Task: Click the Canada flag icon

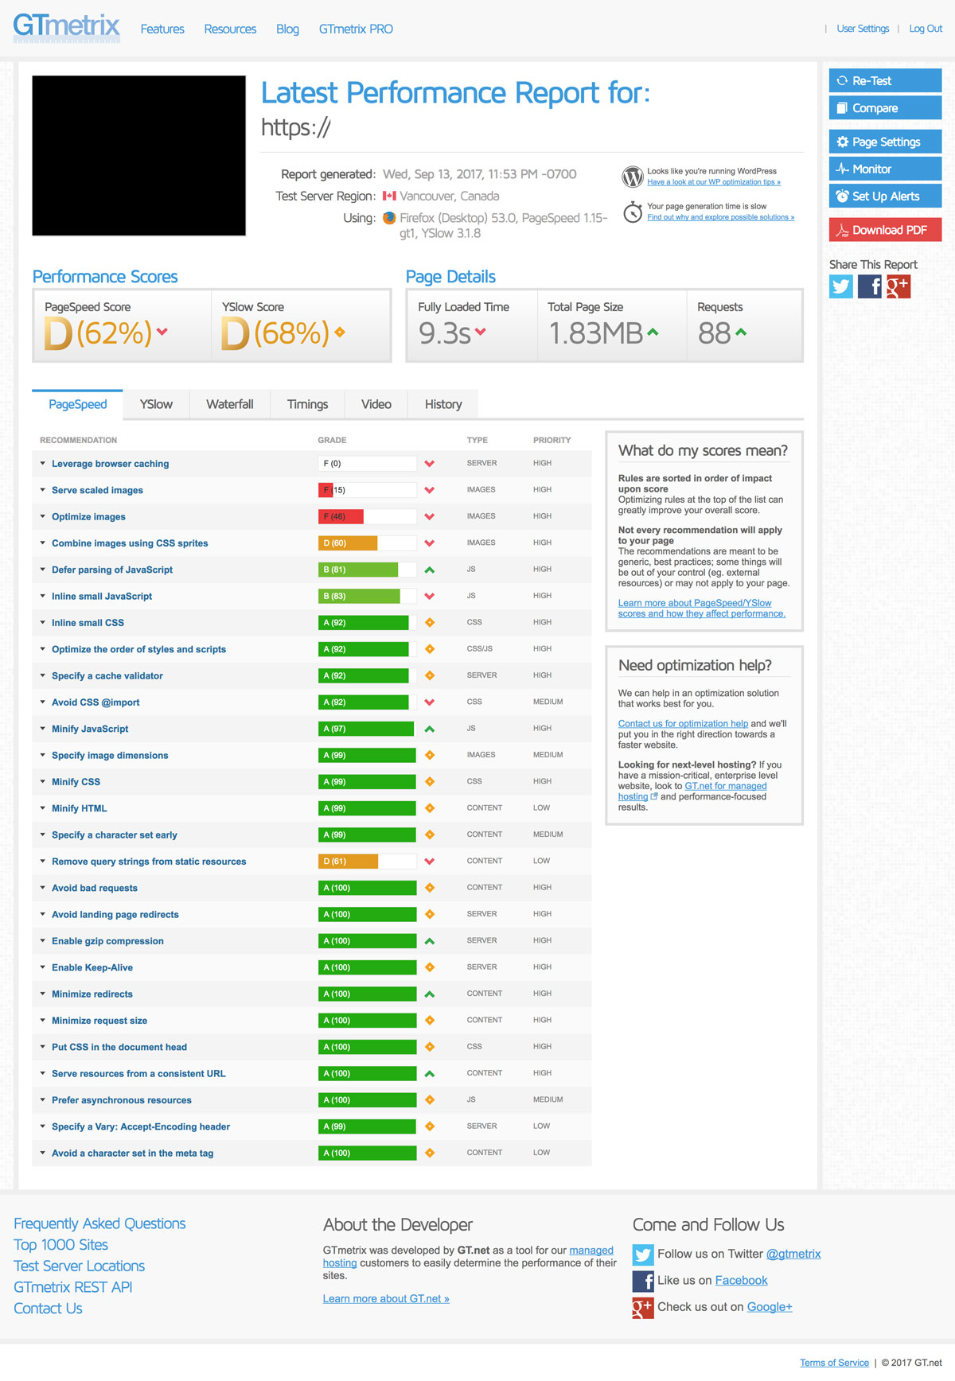Action: coord(389,196)
